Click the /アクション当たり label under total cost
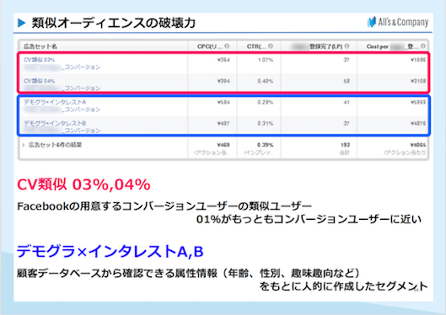 tap(405, 152)
